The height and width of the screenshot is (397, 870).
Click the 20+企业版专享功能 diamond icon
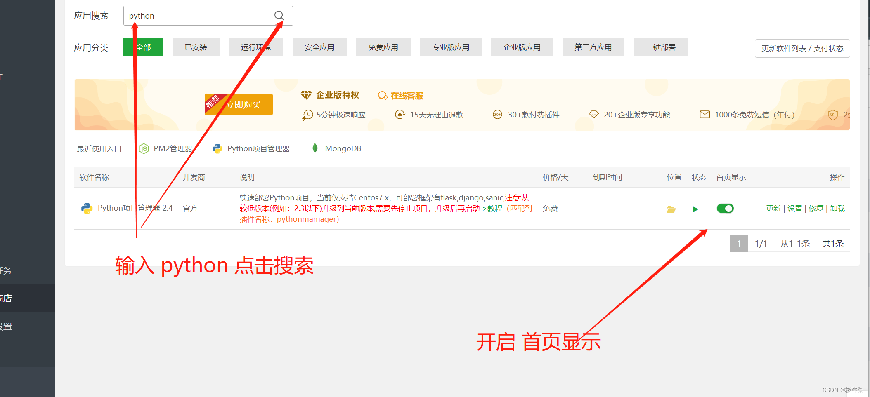click(x=593, y=115)
